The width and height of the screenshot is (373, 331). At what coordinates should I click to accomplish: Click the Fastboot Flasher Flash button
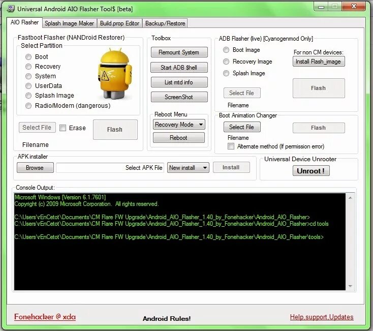[115, 130]
